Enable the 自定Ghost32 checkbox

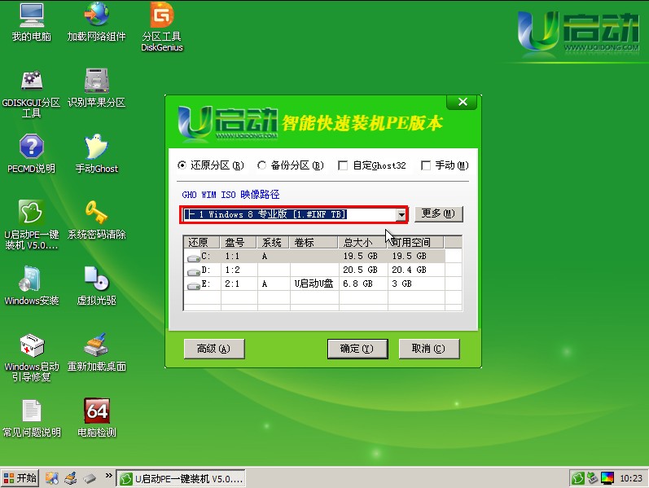click(x=343, y=165)
